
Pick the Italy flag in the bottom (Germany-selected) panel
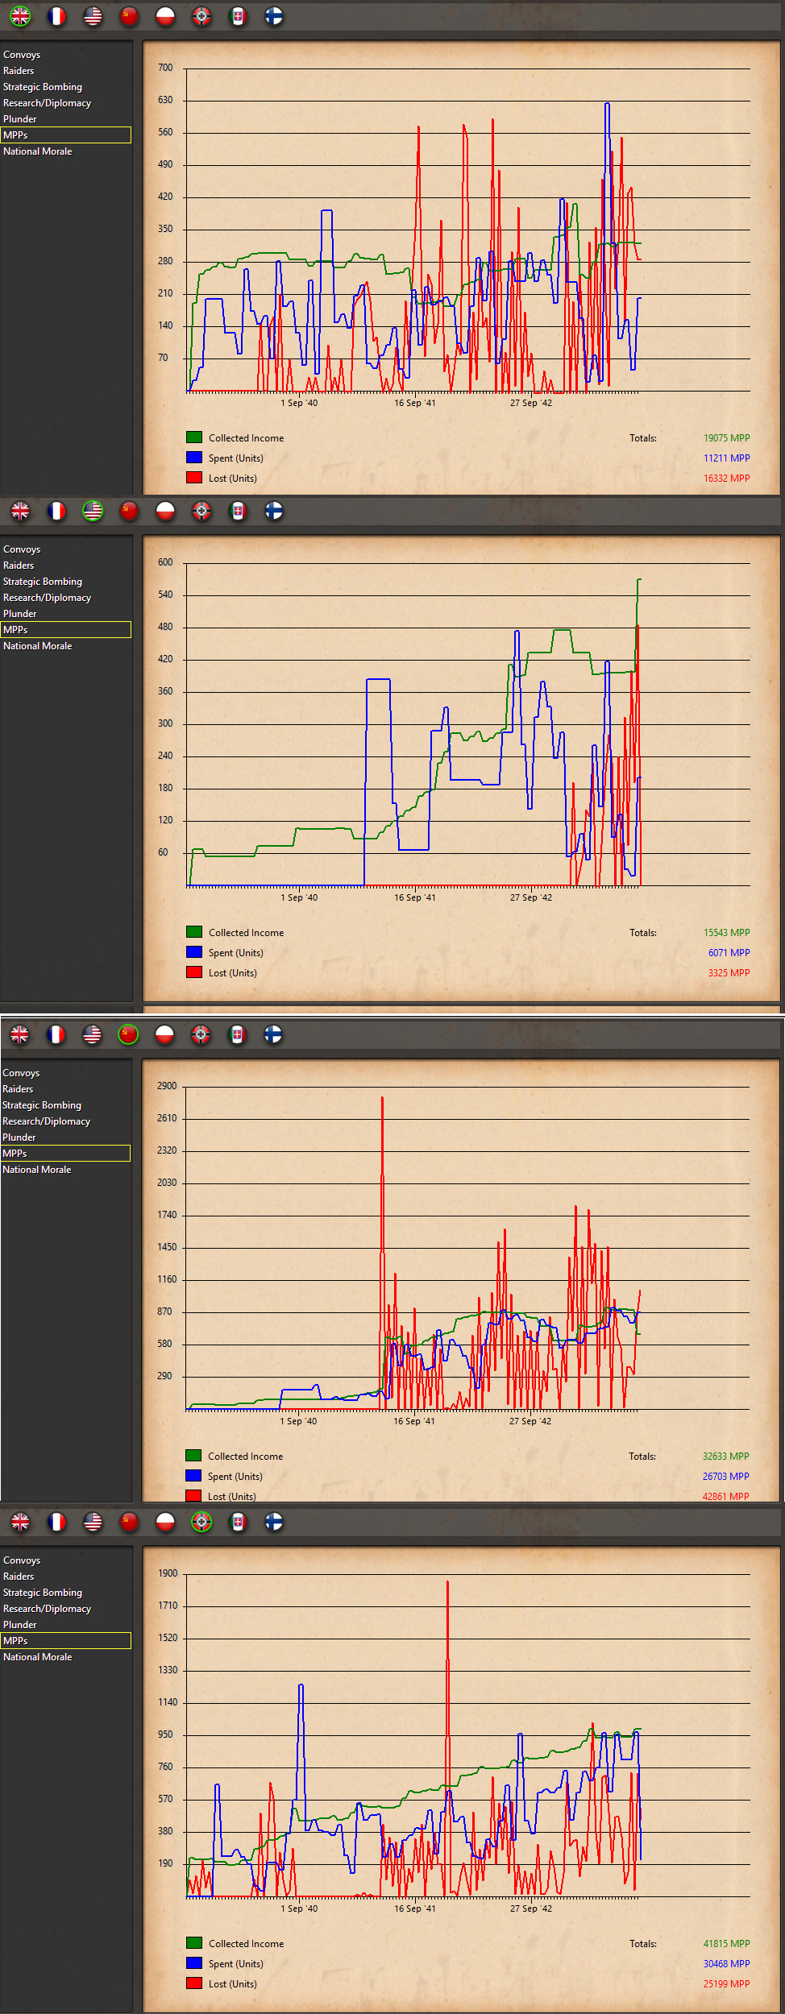coord(238,1522)
